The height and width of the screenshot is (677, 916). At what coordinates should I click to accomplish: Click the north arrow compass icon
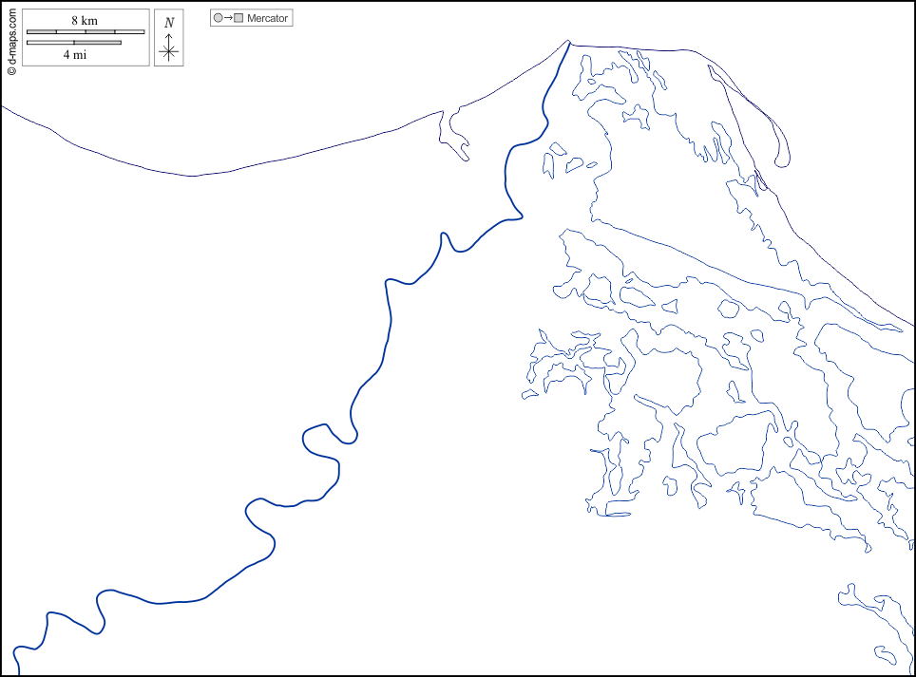169,37
